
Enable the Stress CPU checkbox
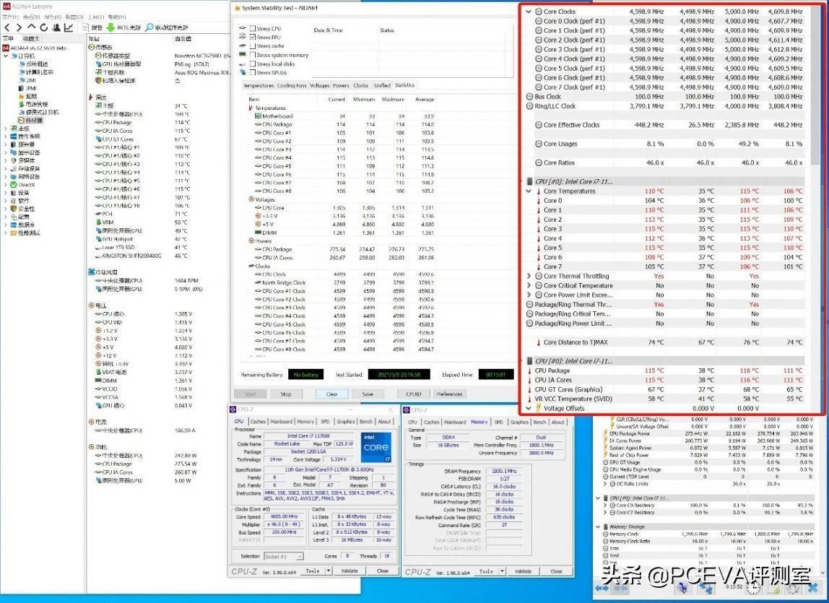coord(253,29)
